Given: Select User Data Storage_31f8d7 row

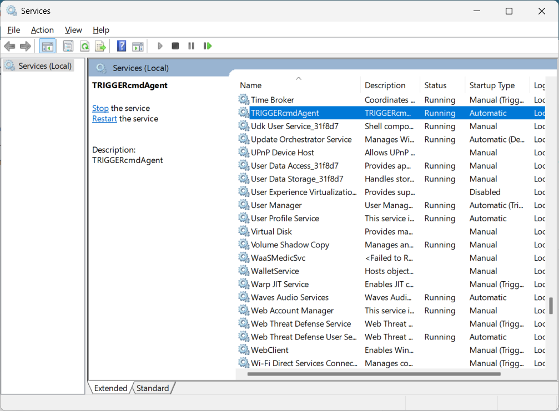Looking at the screenshot, I should tap(391, 179).
